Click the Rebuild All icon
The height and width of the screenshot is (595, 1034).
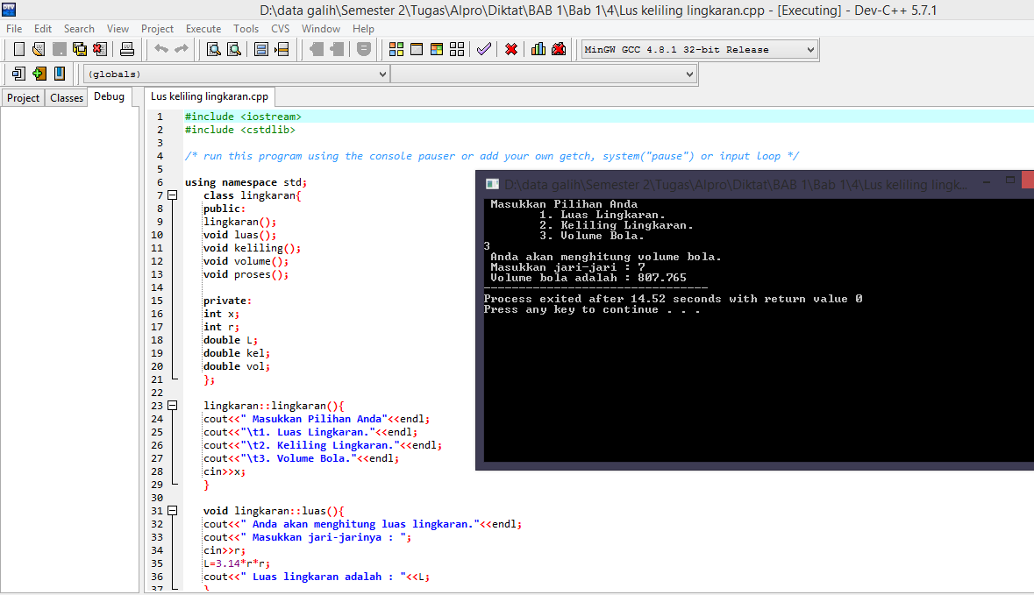coord(457,49)
